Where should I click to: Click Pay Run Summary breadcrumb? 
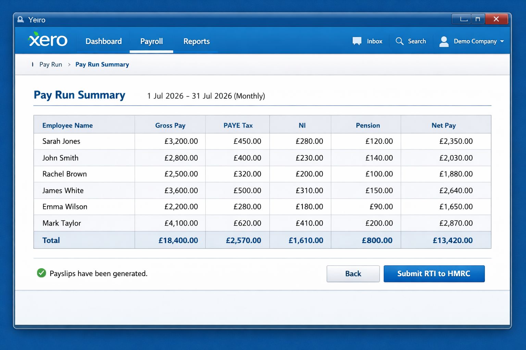click(x=102, y=64)
